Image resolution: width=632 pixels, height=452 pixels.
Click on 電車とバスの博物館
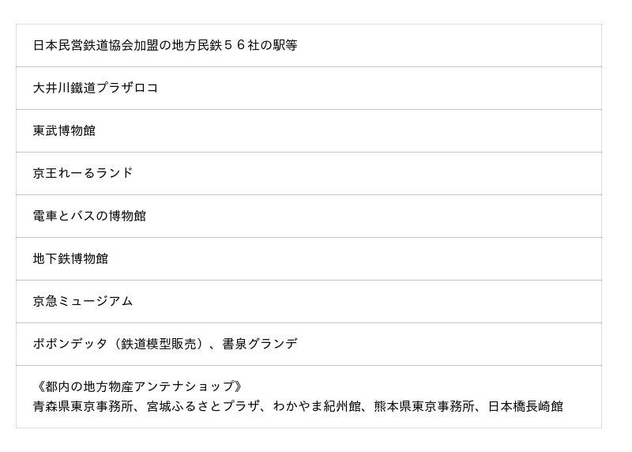tap(89, 217)
